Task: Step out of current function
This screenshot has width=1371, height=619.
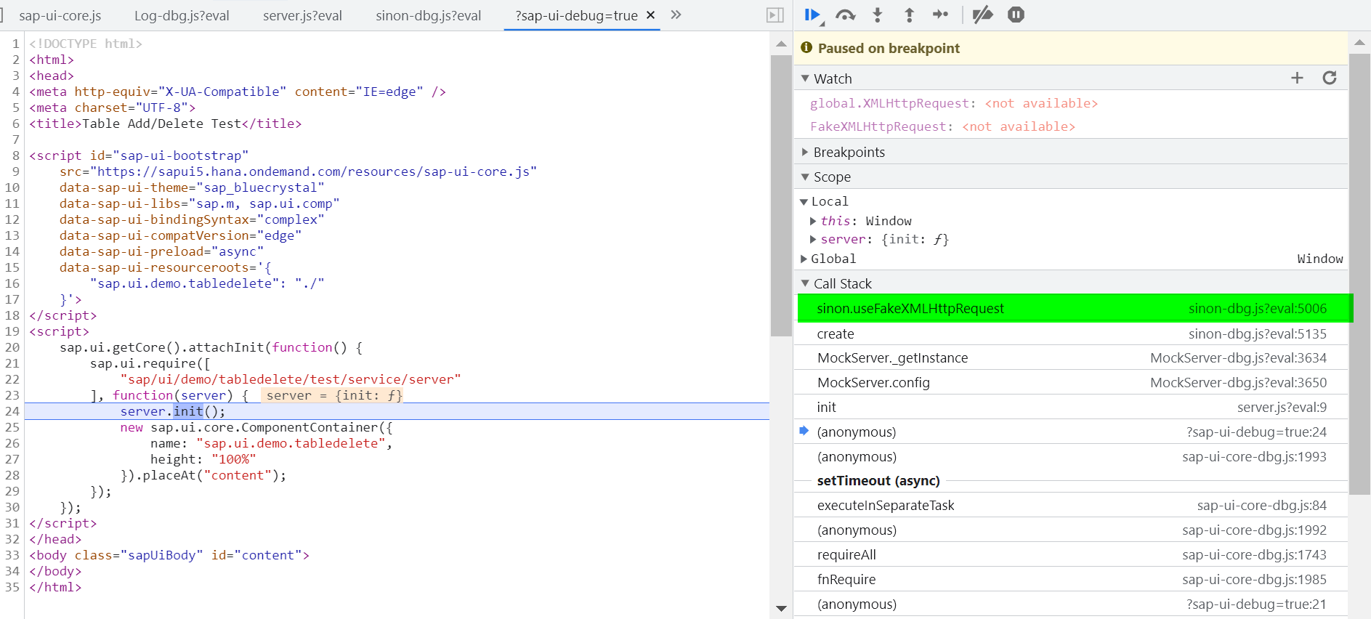Action: (x=909, y=15)
